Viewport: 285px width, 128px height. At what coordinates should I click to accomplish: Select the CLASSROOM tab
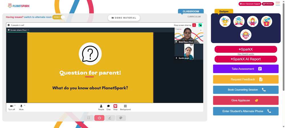pos(191,11)
